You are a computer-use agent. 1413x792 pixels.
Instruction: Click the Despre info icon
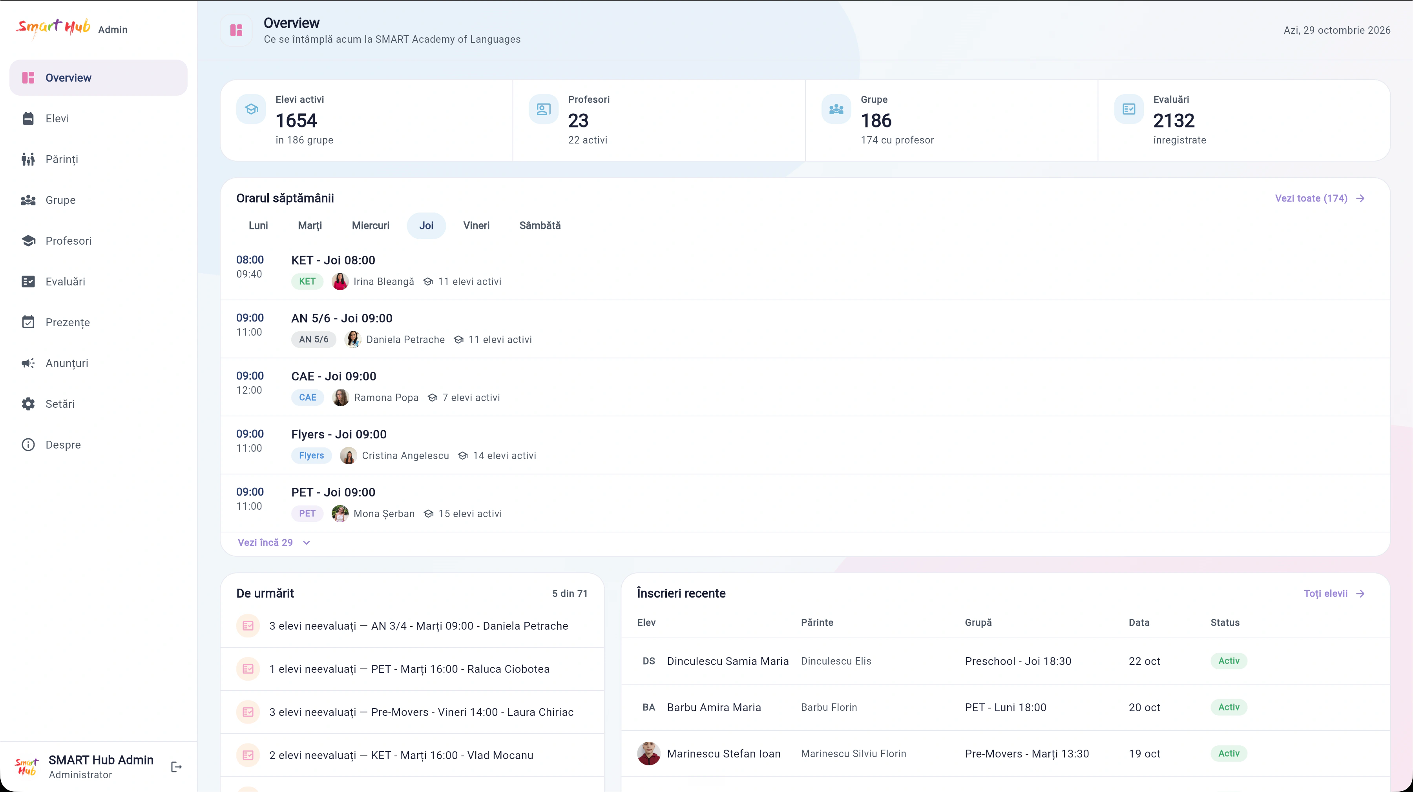29,445
